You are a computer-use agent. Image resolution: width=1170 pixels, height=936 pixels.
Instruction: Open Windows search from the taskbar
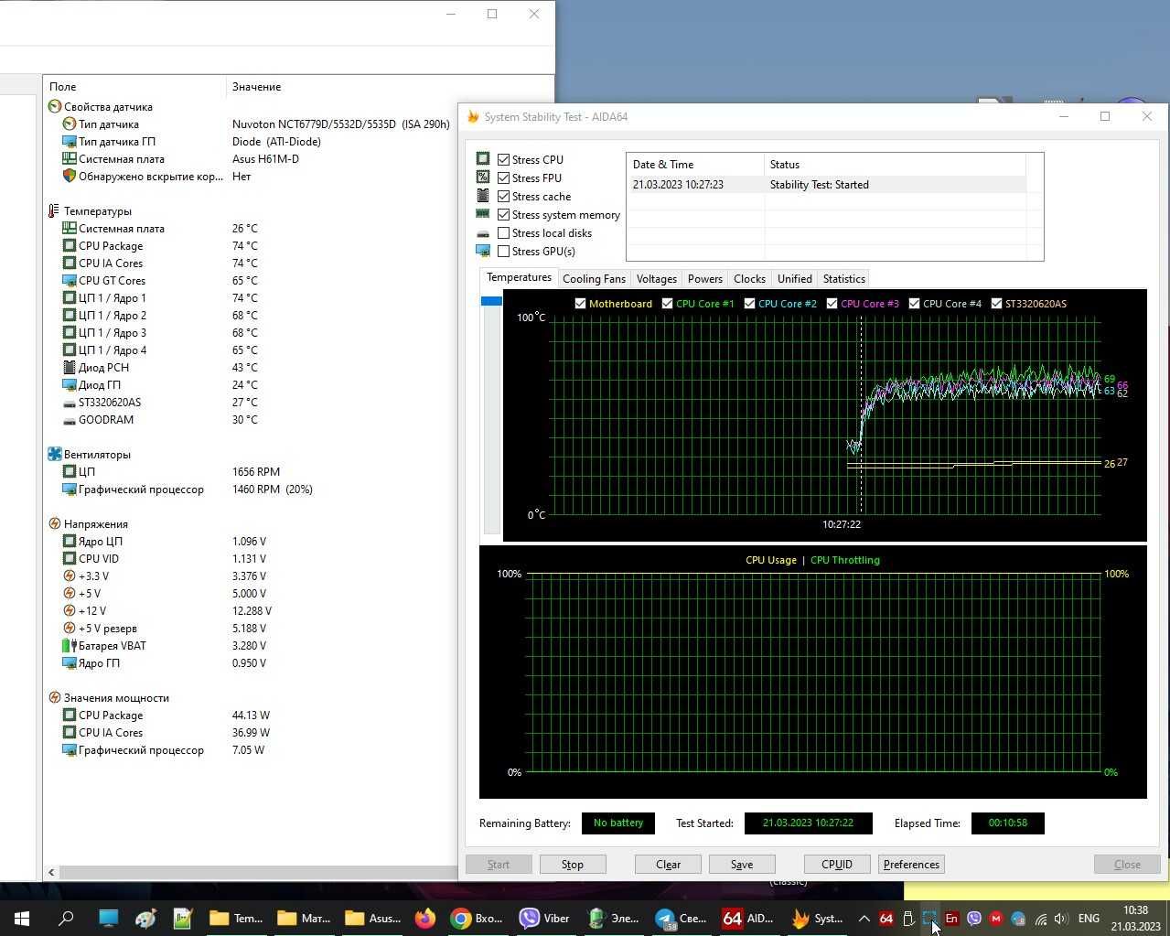pyautogui.click(x=66, y=918)
